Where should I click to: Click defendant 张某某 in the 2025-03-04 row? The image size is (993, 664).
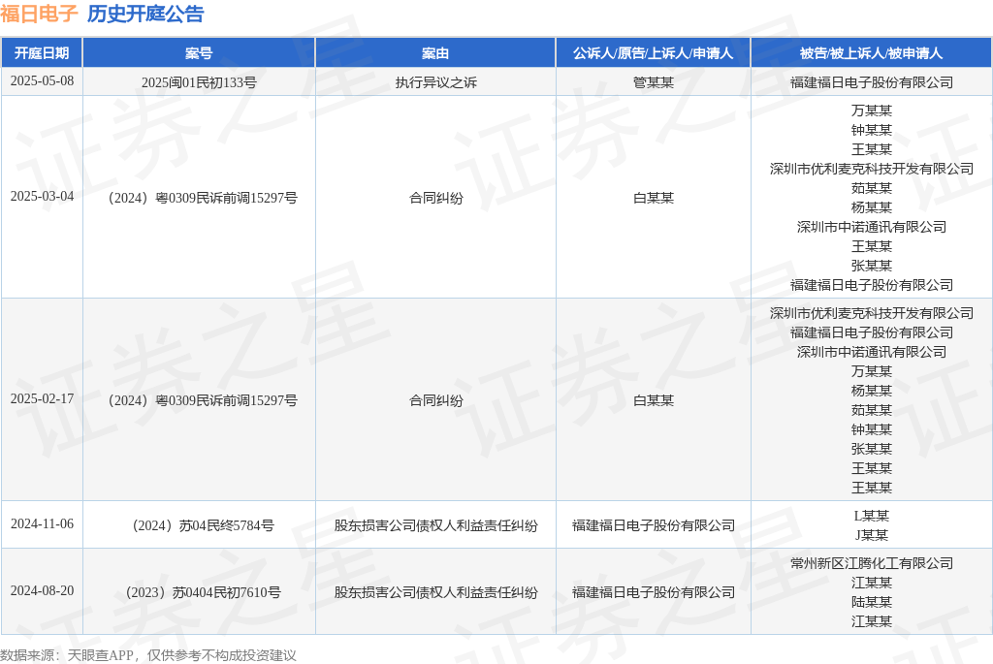(872, 266)
